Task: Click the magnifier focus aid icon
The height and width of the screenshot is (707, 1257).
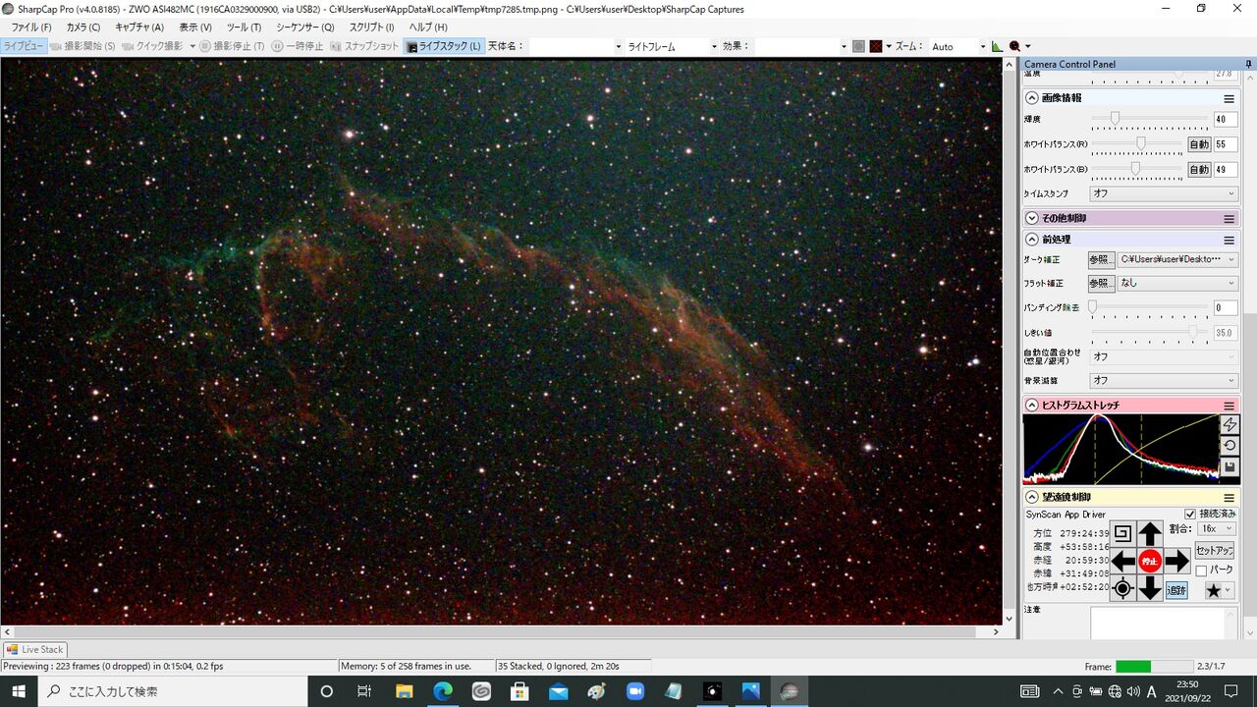Action: click(x=1014, y=46)
